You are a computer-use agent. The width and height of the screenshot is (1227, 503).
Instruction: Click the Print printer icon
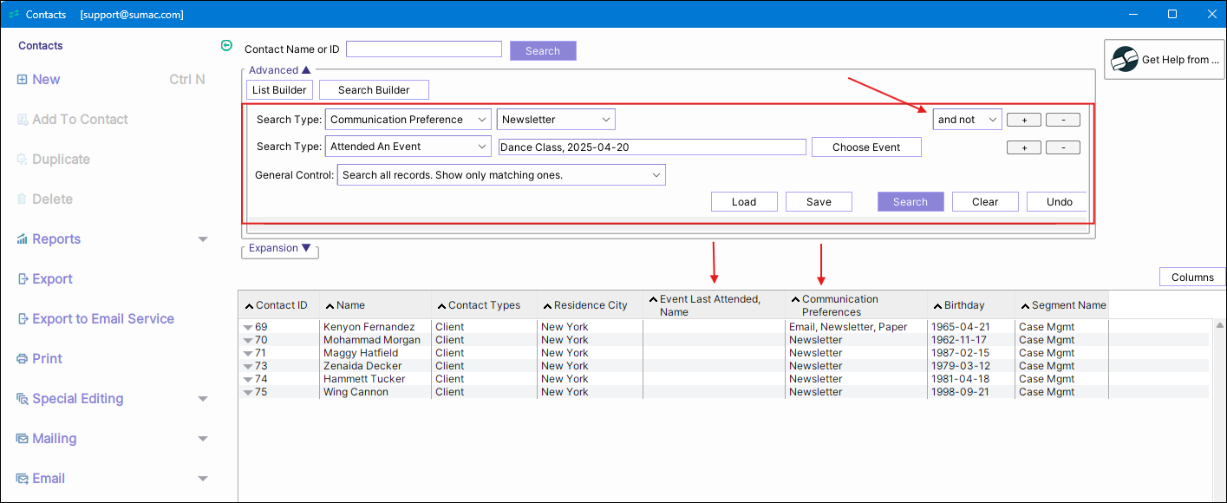click(x=22, y=359)
